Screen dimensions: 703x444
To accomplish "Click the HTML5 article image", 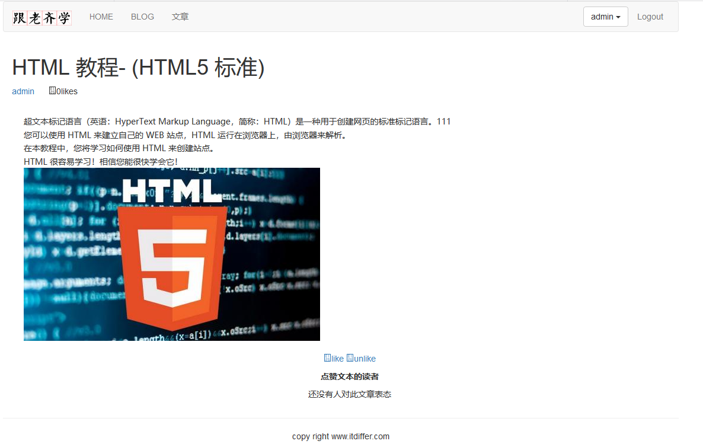I will (172, 254).
